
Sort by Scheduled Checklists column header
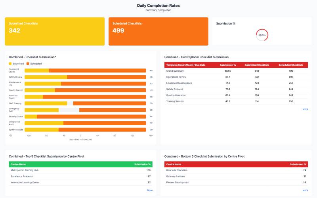pyautogui.click(x=291, y=65)
